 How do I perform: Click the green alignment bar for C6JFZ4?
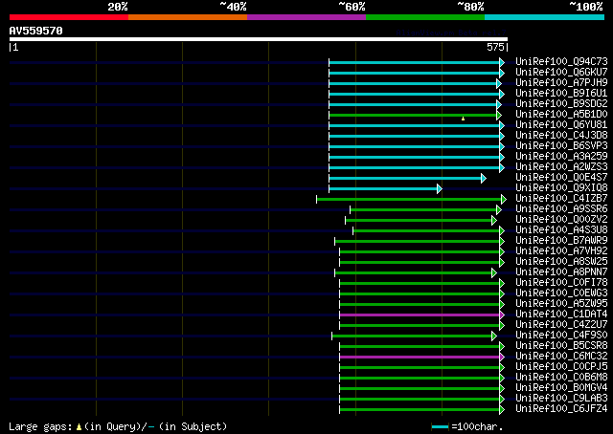(x=420, y=410)
